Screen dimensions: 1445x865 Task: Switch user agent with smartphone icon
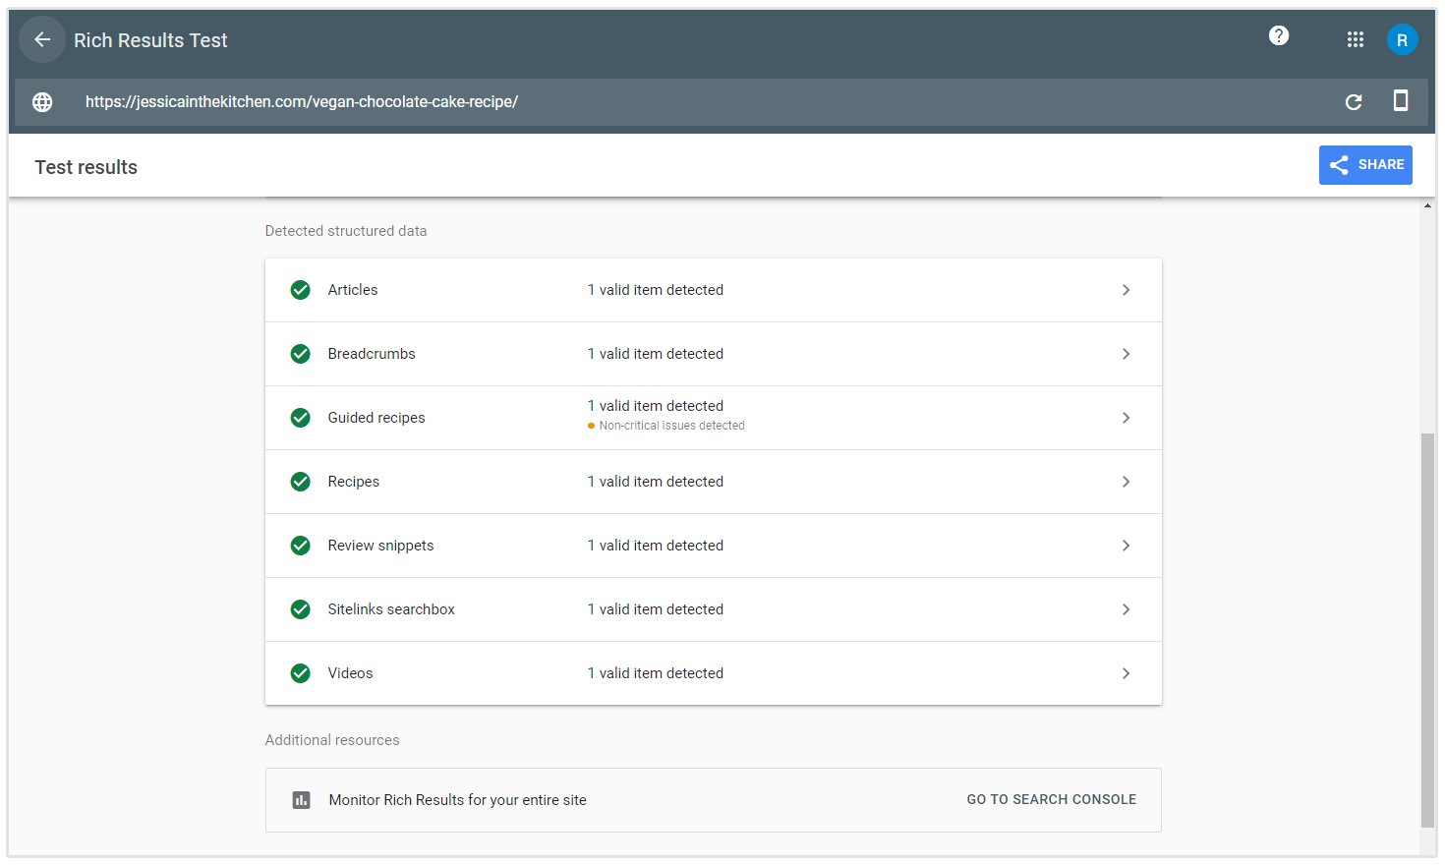(x=1401, y=101)
